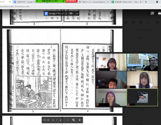Open help via the question mark icon
Viewport: 161px width, 125px height.
(x=149, y=14)
